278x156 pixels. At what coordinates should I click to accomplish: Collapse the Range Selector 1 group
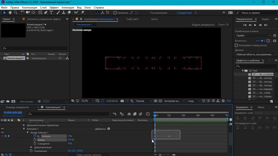[28, 133]
